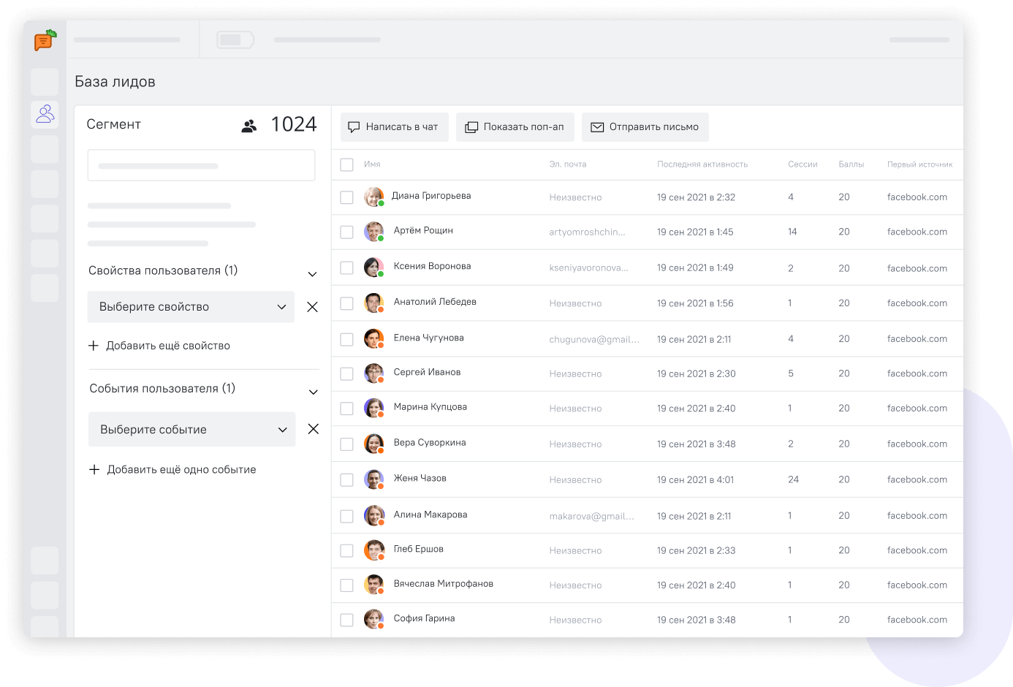Click 'Показать поп-ап' button
Image resolution: width=1013 pixels, height=687 pixels.
[515, 127]
